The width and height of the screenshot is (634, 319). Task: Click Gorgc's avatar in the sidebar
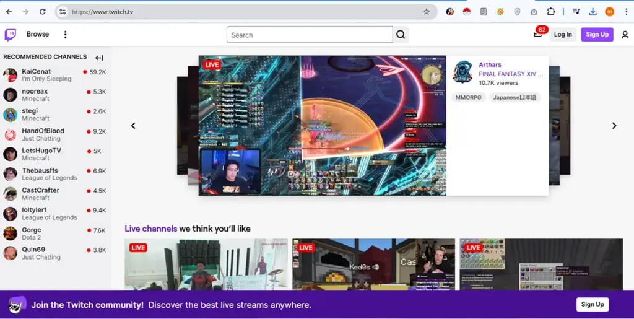(x=10, y=234)
